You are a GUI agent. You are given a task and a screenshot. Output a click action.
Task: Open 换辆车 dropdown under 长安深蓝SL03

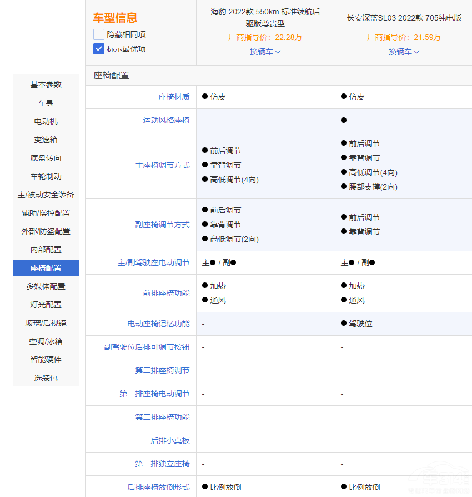click(404, 52)
